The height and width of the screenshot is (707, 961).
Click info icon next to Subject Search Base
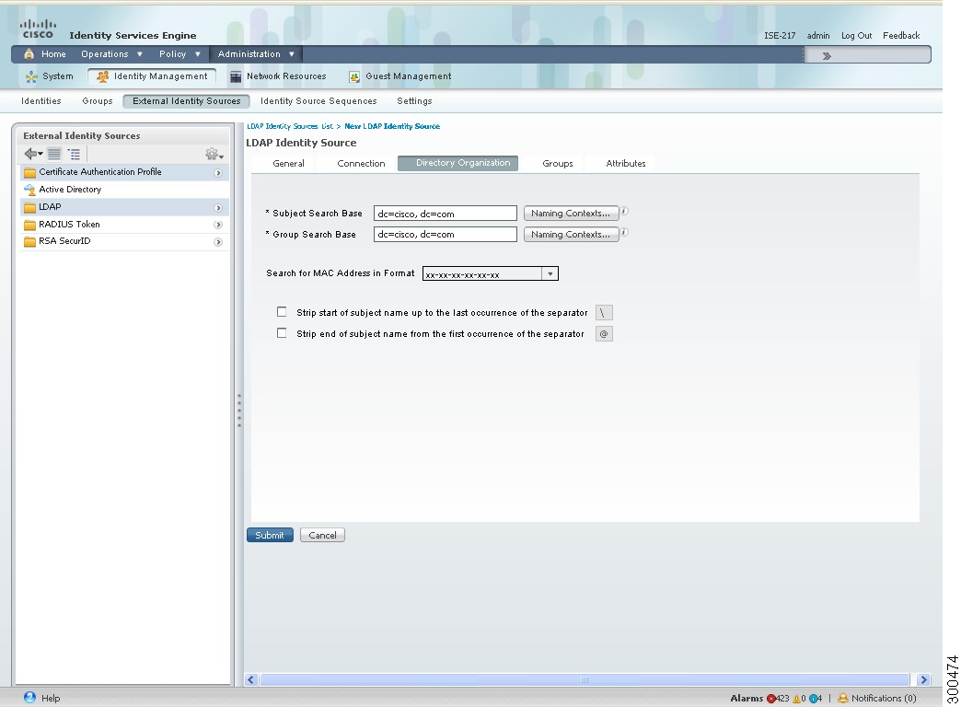click(x=624, y=211)
